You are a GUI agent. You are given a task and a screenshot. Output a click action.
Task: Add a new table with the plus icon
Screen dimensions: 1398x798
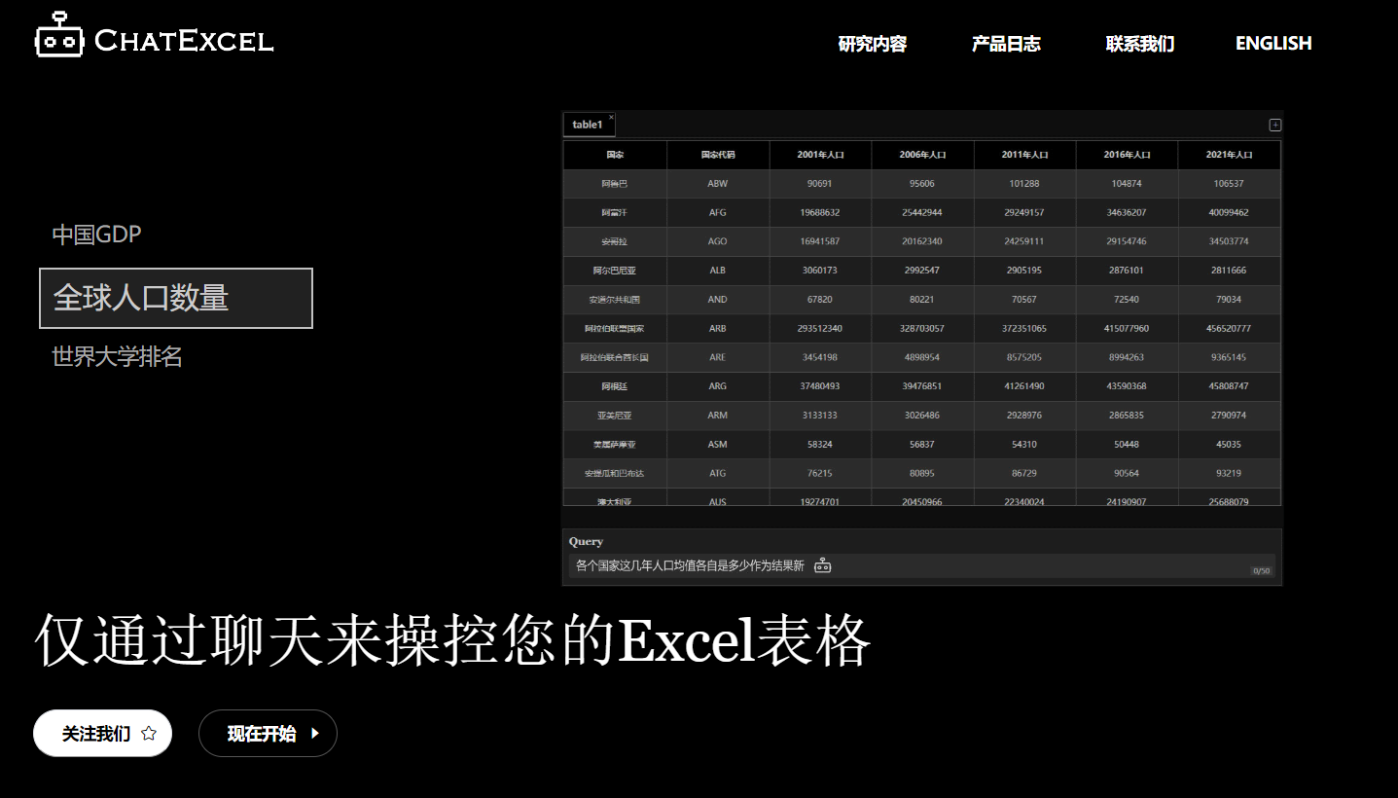pos(1275,125)
